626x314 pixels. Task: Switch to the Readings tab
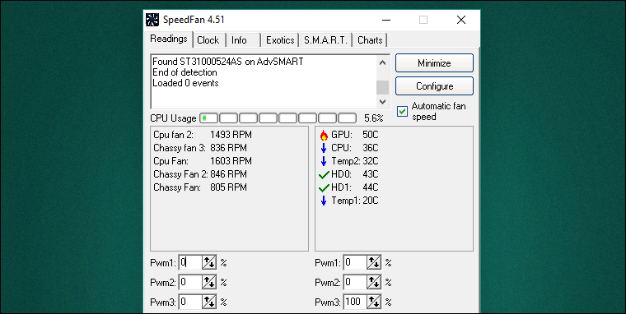(169, 39)
